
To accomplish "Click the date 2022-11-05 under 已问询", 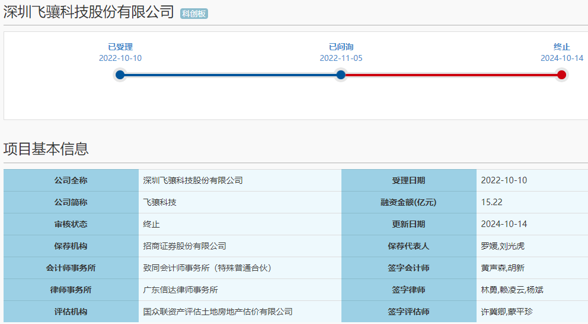I will click(341, 58).
